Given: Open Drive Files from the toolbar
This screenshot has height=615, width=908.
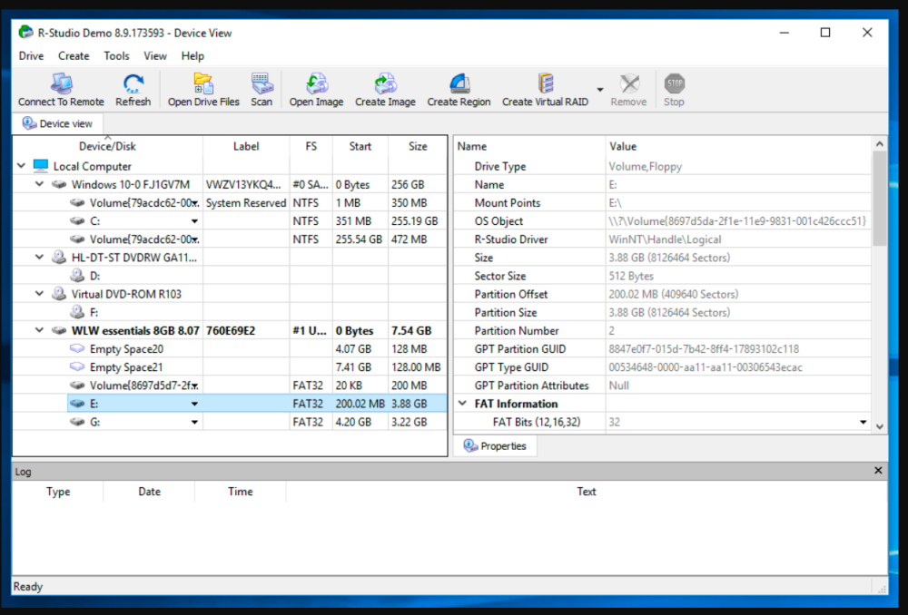Looking at the screenshot, I should pos(203,84).
